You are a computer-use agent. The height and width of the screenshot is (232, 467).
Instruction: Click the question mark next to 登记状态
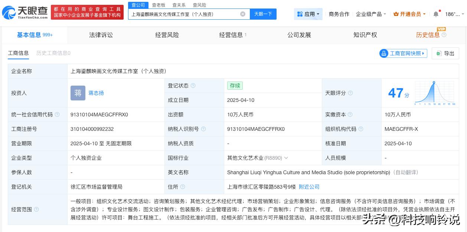click(193, 86)
